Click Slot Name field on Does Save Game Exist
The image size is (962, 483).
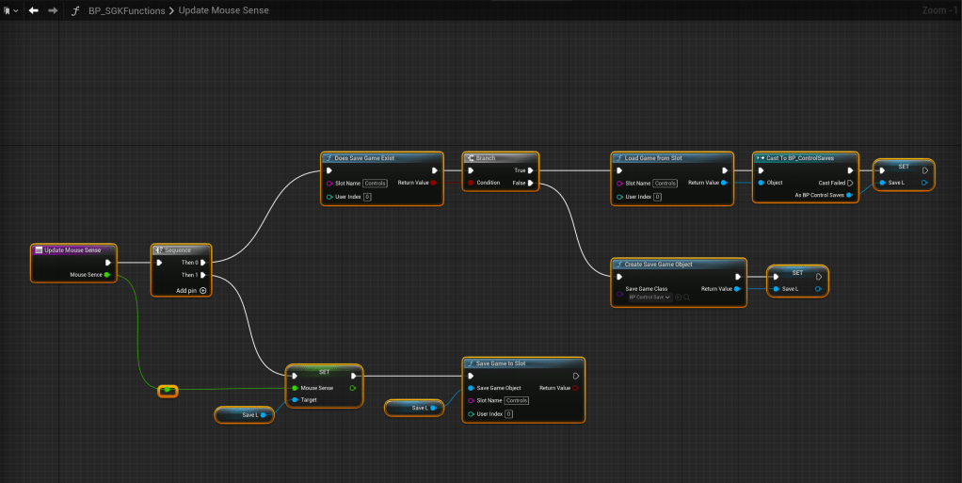375,183
